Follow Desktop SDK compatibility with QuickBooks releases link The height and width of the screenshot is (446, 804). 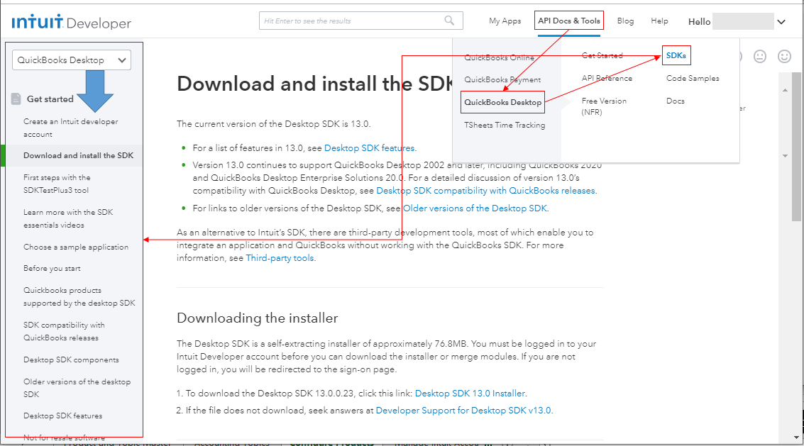[x=485, y=190]
